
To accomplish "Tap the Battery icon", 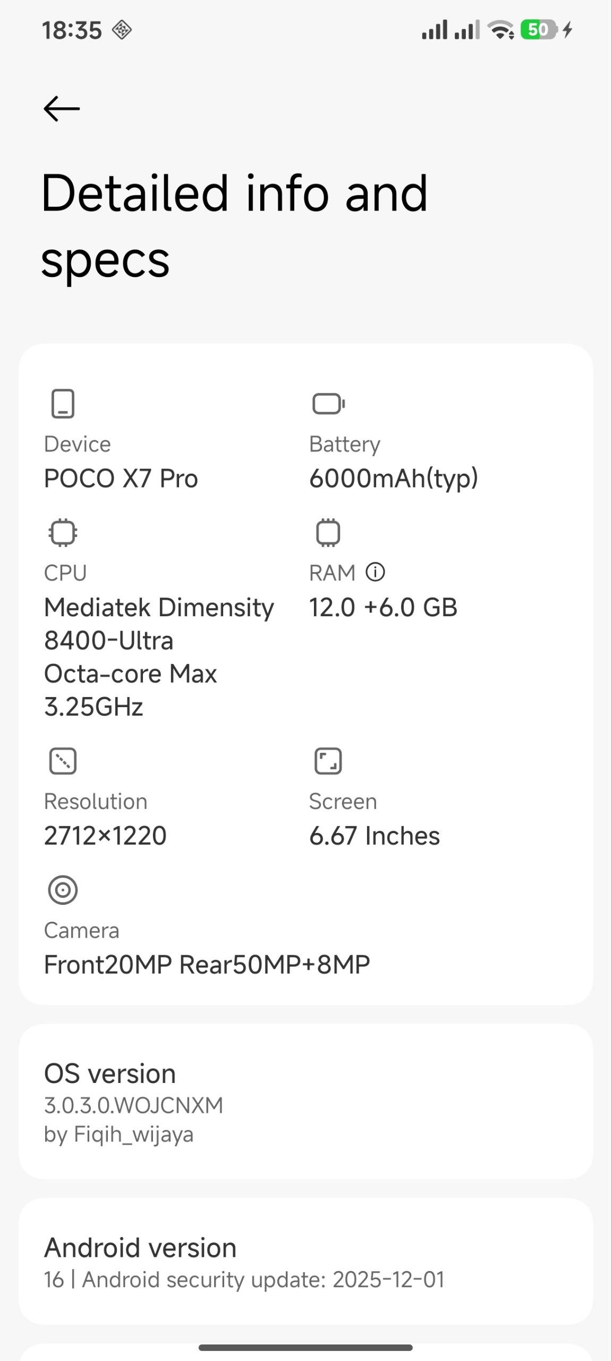I will tap(328, 404).
